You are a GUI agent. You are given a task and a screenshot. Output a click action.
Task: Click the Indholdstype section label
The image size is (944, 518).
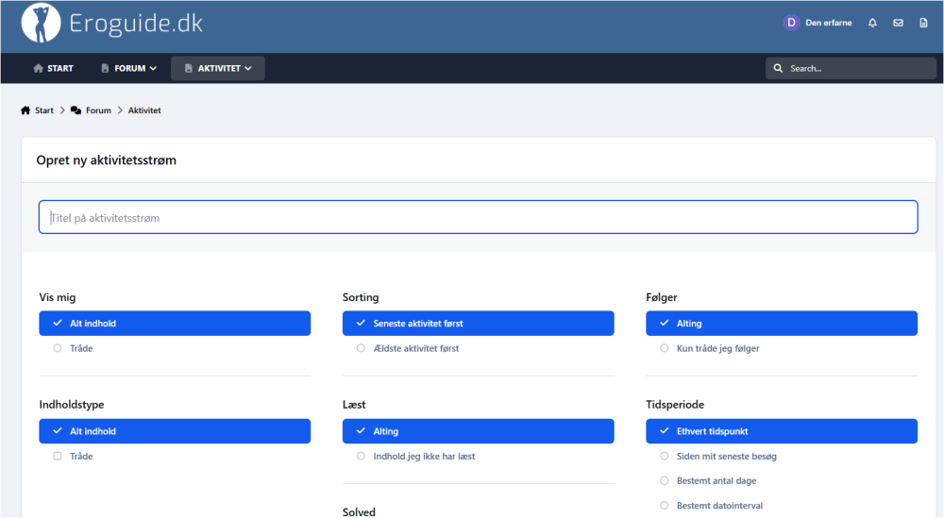[x=72, y=405]
